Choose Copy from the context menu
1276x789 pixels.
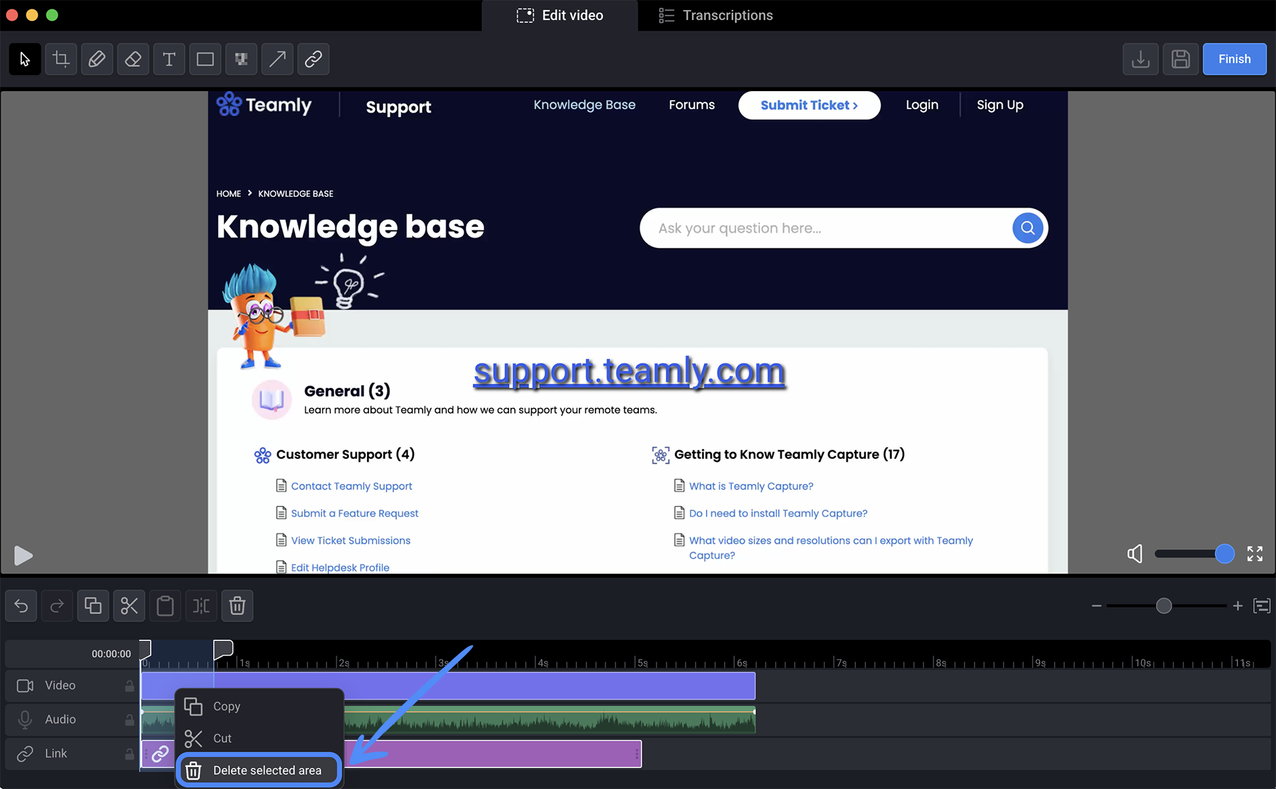[x=259, y=707]
